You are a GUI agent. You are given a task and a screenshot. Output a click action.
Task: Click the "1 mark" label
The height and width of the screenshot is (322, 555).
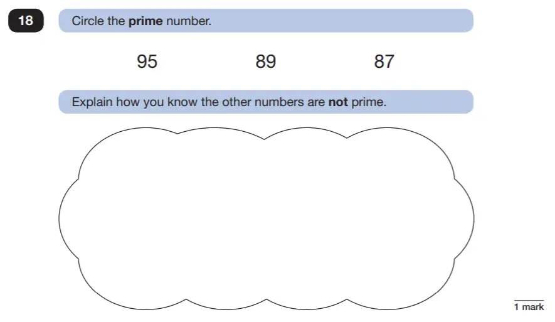click(529, 307)
